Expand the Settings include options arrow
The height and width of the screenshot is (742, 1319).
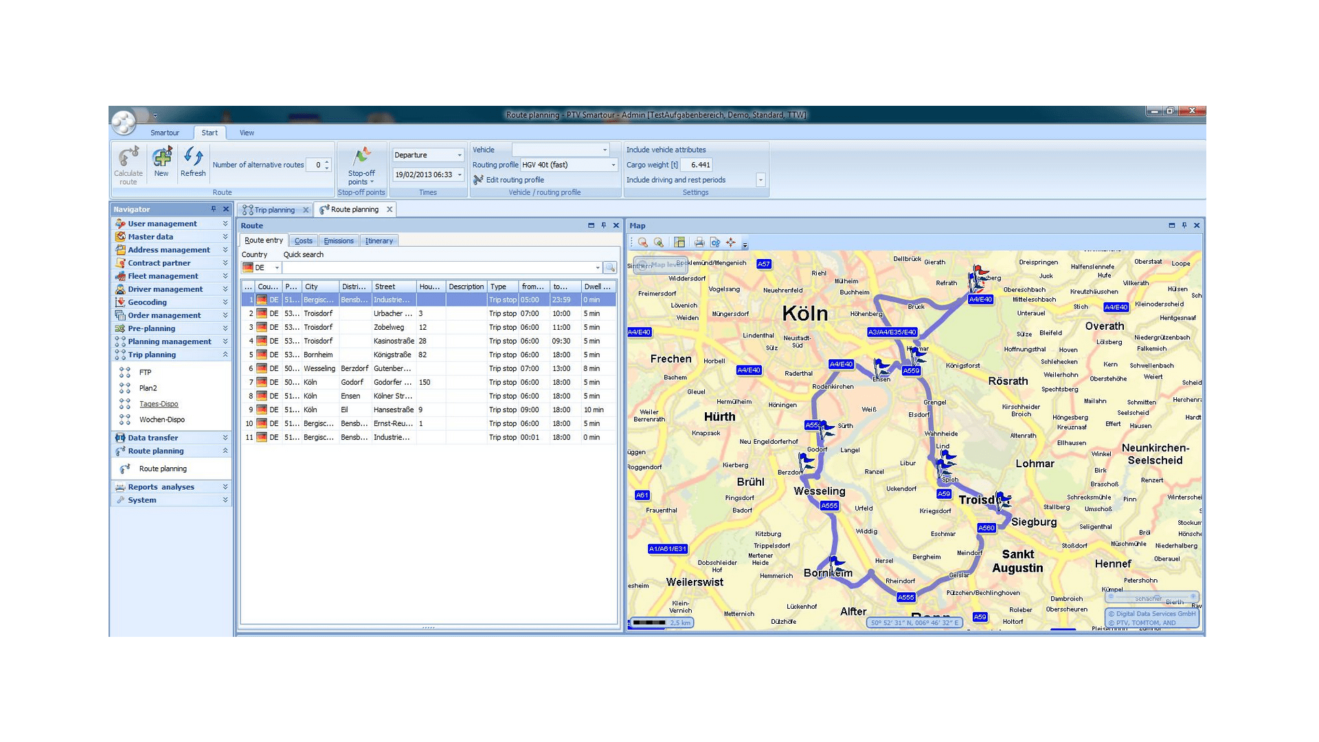pyautogui.click(x=760, y=180)
